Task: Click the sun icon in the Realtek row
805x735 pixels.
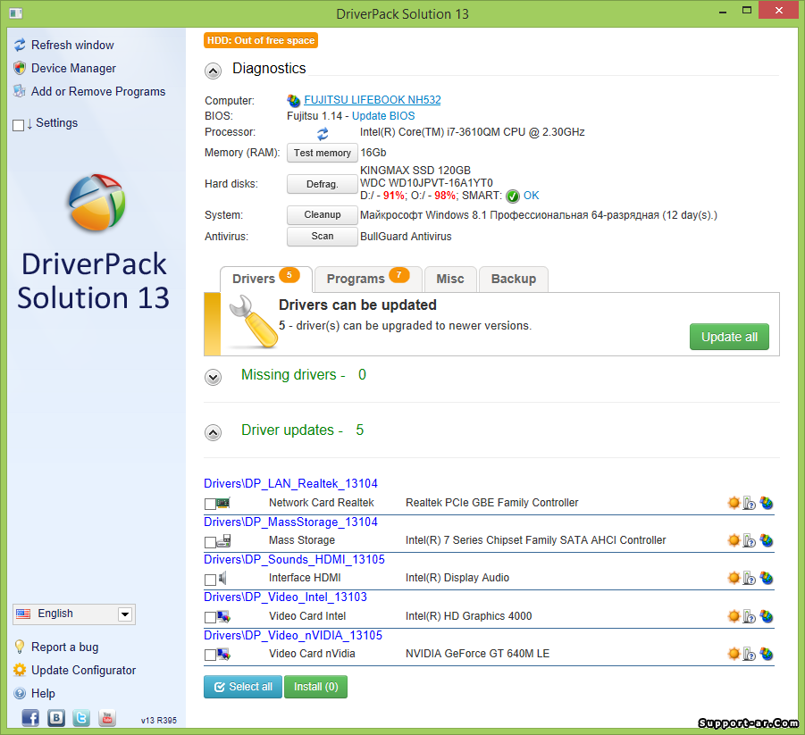Action: [x=734, y=503]
